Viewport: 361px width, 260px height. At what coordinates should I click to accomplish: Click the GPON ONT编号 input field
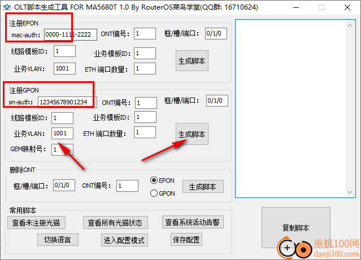click(146, 103)
